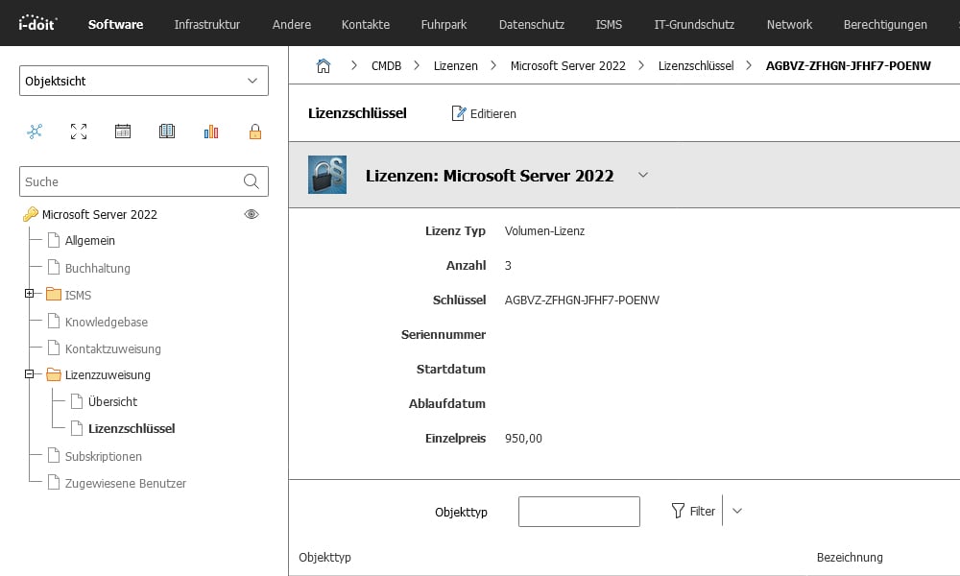960x576 pixels.
Task: Open the CMDB explorer network icon
Action: (x=35, y=131)
